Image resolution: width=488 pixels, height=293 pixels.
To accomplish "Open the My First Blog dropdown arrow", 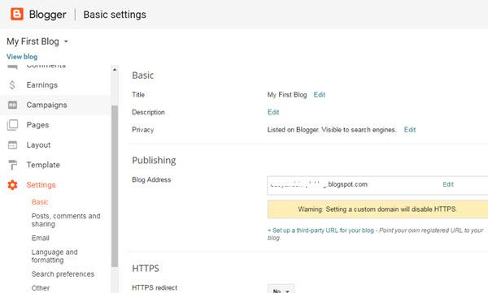I will point(66,41).
